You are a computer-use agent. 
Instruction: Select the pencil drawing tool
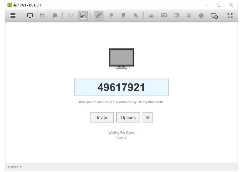click(x=99, y=16)
